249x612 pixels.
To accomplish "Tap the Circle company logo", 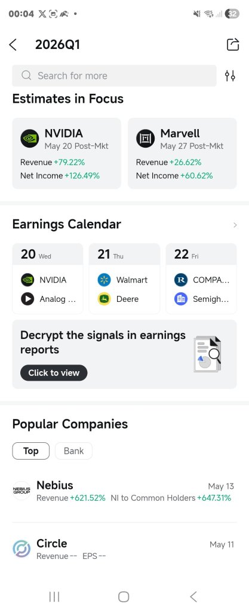I will (x=21, y=549).
